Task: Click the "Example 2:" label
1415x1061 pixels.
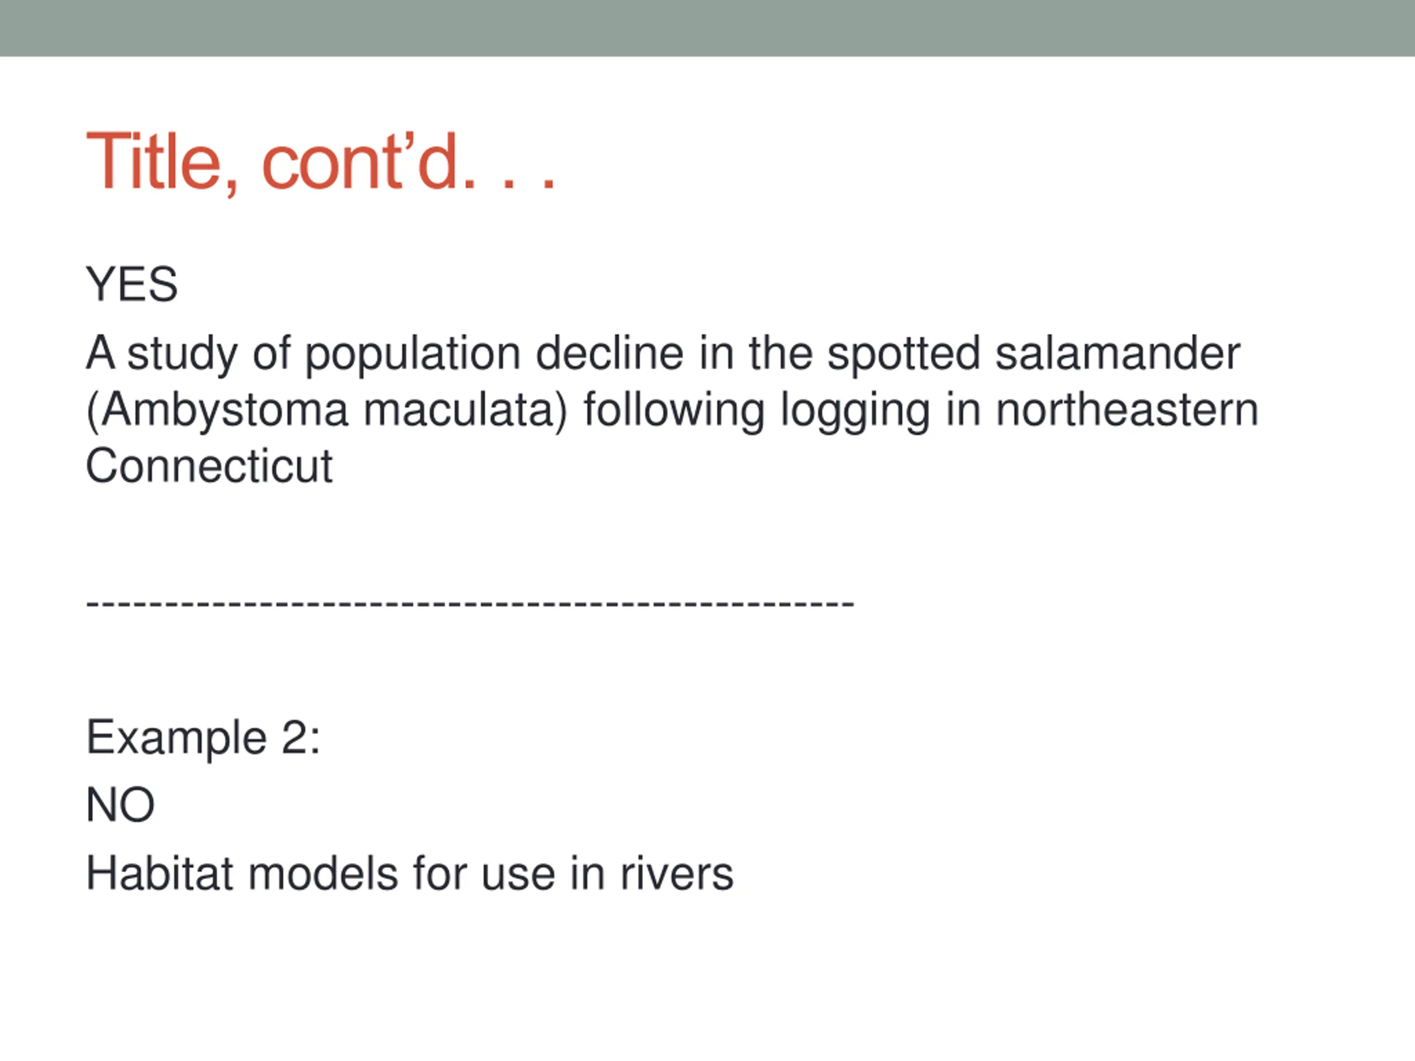Action: (x=203, y=740)
